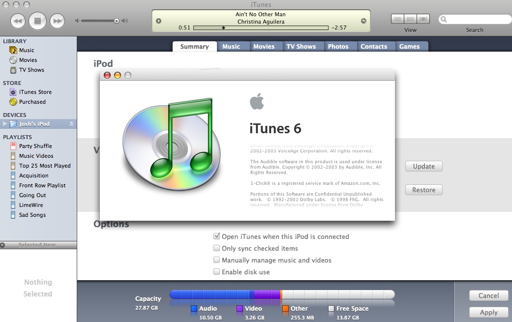
Task: Click the Search field
Action: [476, 19]
